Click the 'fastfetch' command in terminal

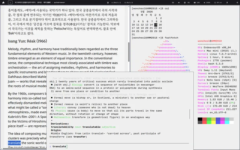(x=172, y=38)
